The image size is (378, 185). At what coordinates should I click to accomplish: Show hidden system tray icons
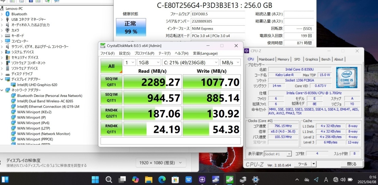point(297,180)
